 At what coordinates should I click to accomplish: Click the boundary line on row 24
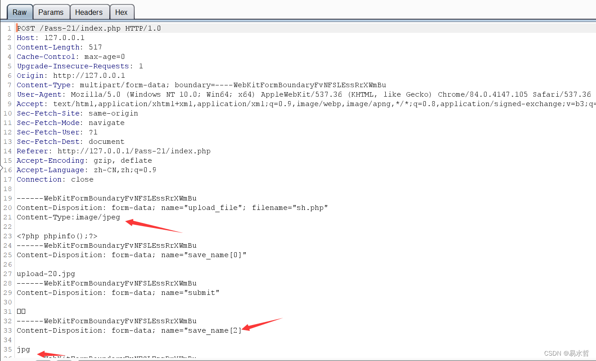coord(107,245)
